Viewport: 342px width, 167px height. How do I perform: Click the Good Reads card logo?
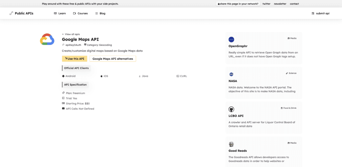(231, 144)
